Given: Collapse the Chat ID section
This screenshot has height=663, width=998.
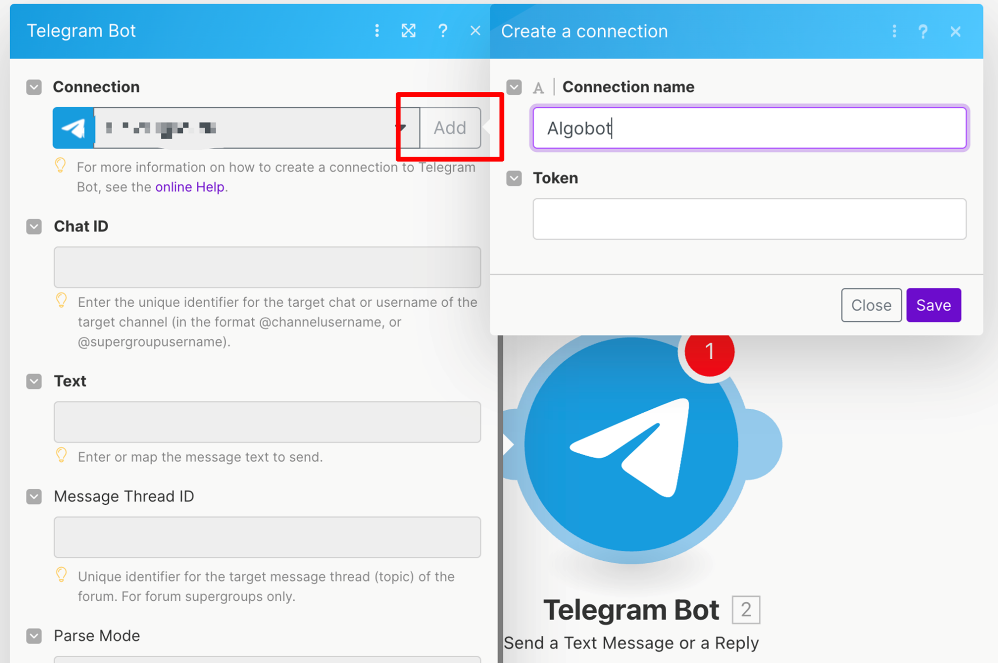Looking at the screenshot, I should pyautogui.click(x=34, y=226).
